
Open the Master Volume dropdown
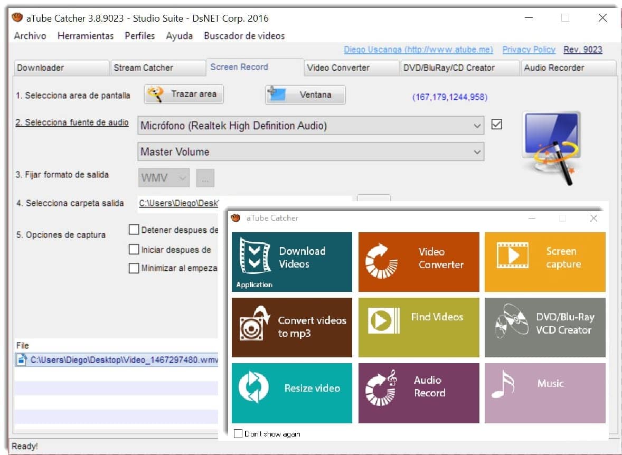(x=310, y=151)
